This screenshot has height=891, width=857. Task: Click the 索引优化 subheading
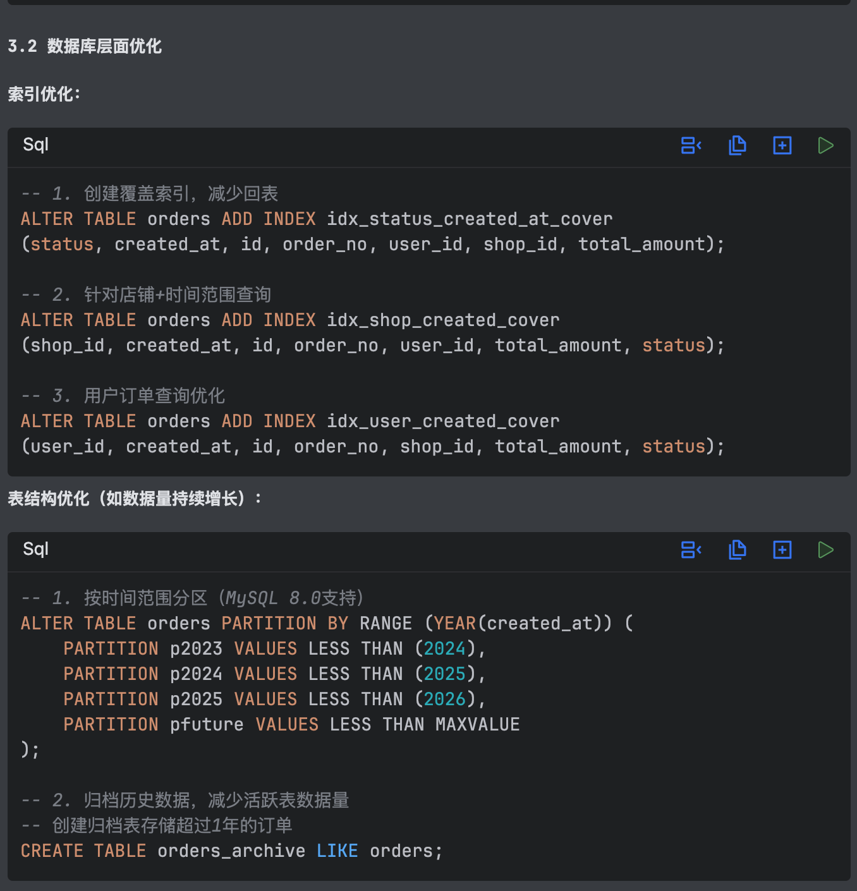[x=44, y=94]
